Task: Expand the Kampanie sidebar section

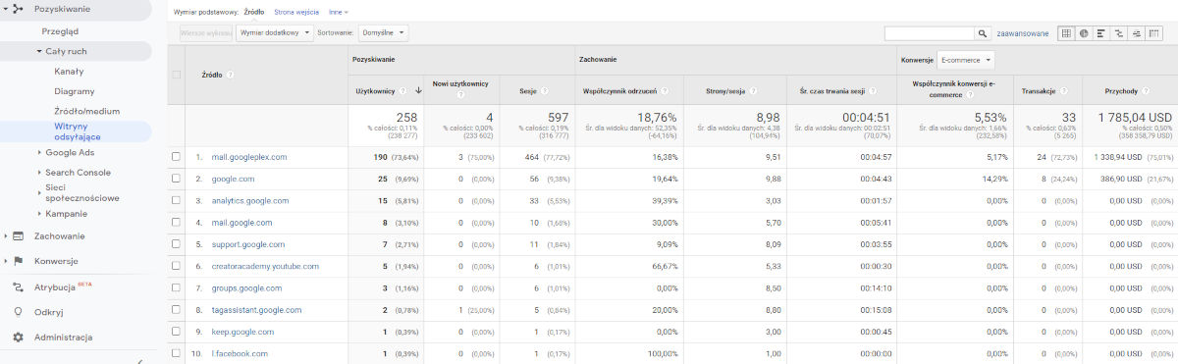Action: click(x=38, y=214)
